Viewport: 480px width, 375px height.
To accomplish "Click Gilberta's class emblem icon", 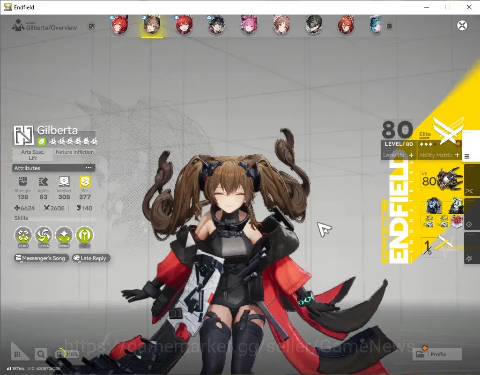I will 23,135.
